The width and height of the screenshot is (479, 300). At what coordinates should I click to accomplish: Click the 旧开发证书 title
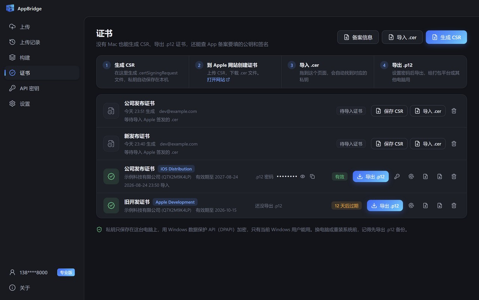click(x=137, y=202)
